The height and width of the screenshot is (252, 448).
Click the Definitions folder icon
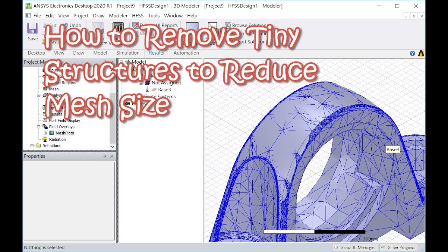(38, 146)
